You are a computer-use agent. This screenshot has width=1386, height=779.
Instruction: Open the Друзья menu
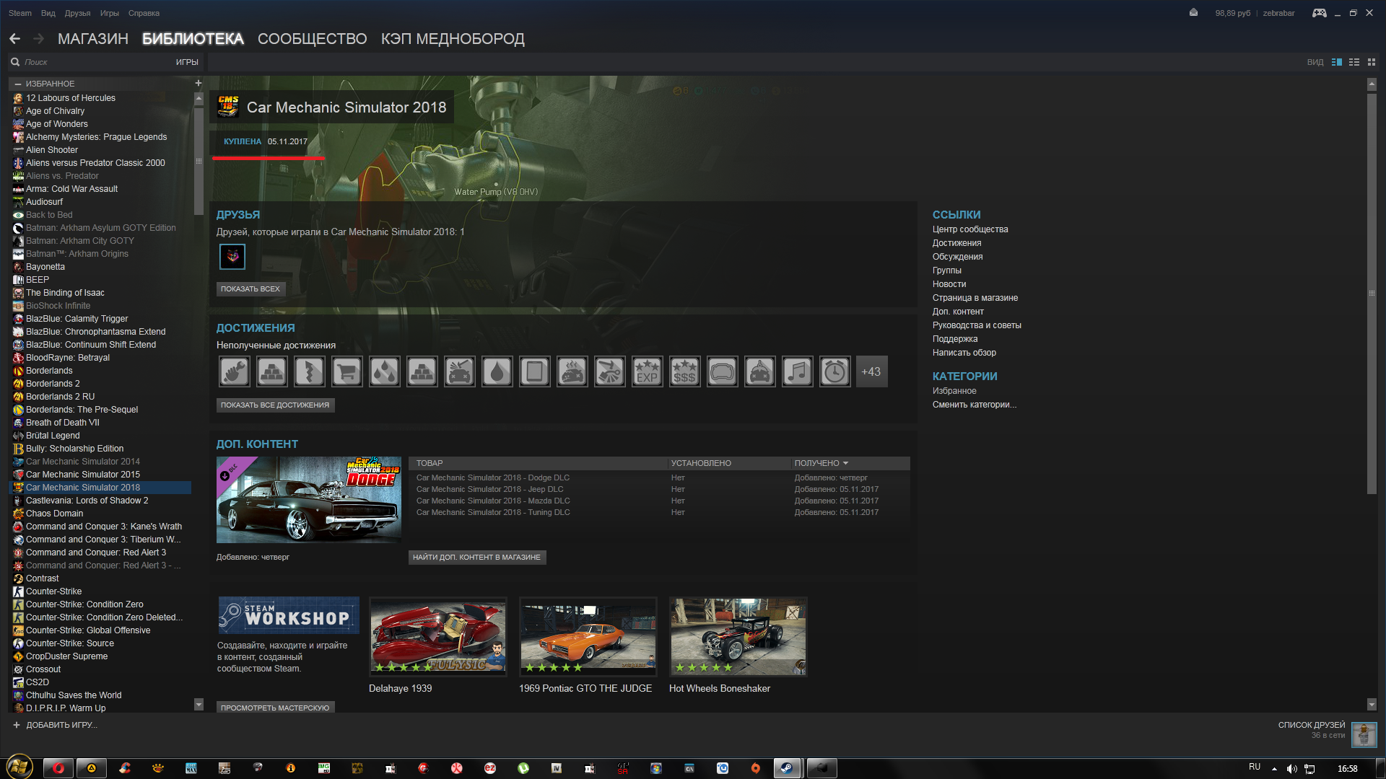pos(77,13)
